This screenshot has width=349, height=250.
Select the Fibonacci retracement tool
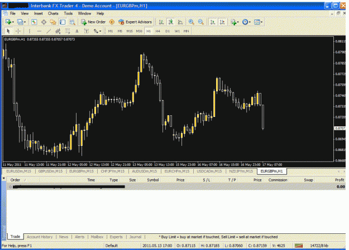pos(67,31)
